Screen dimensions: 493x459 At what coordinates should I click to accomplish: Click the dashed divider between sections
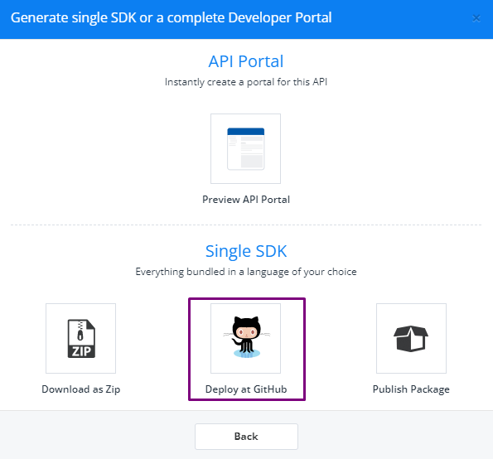click(x=246, y=225)
